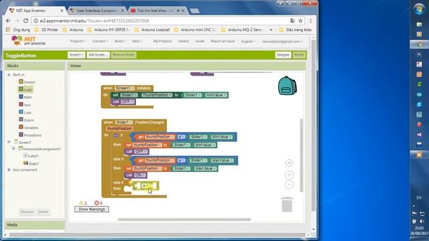Center the workspace with the target icon
Image resolution: width=429 pixels, height=241 pixels.
(x=289, y=163)
